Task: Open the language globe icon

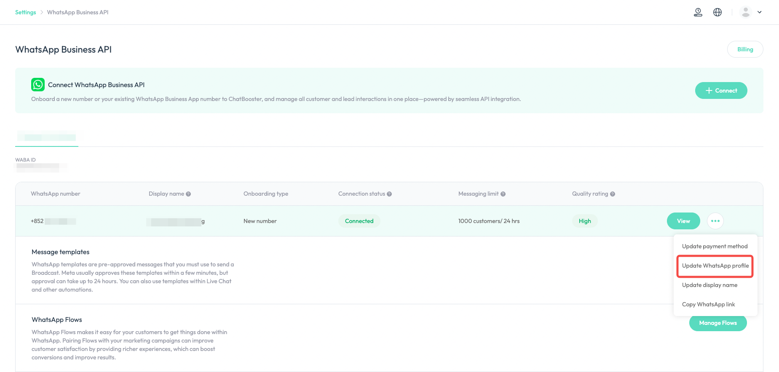Action: [x=717, y=12]
